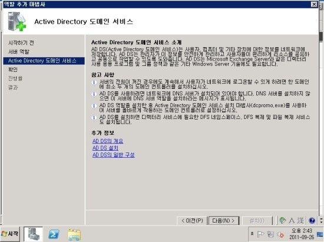The height and width of the screenshot is (242, 324).
Task: Open the network status tray icon
Action: click(270, 234)
